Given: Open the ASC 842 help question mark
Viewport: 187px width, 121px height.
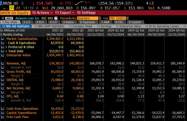Looking at the screenshot, I should [x=56, y=18].
